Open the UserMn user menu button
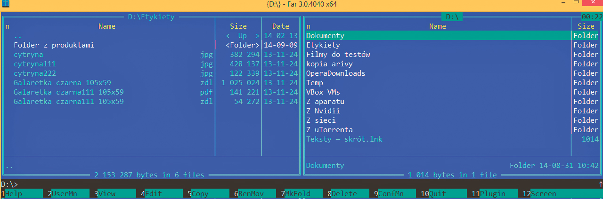603x199 pixels. coord(70,193)
